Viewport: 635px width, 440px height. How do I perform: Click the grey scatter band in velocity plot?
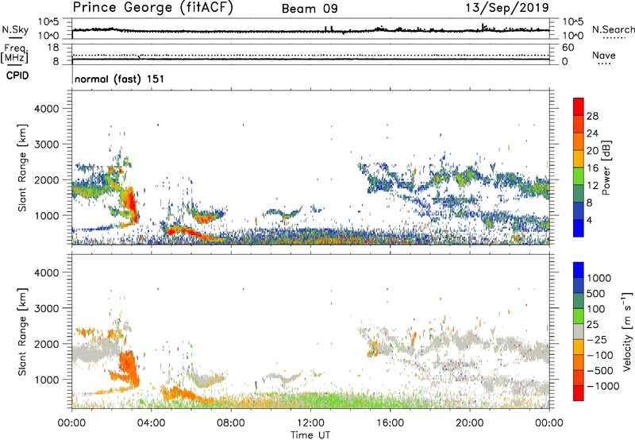(95, 352)
